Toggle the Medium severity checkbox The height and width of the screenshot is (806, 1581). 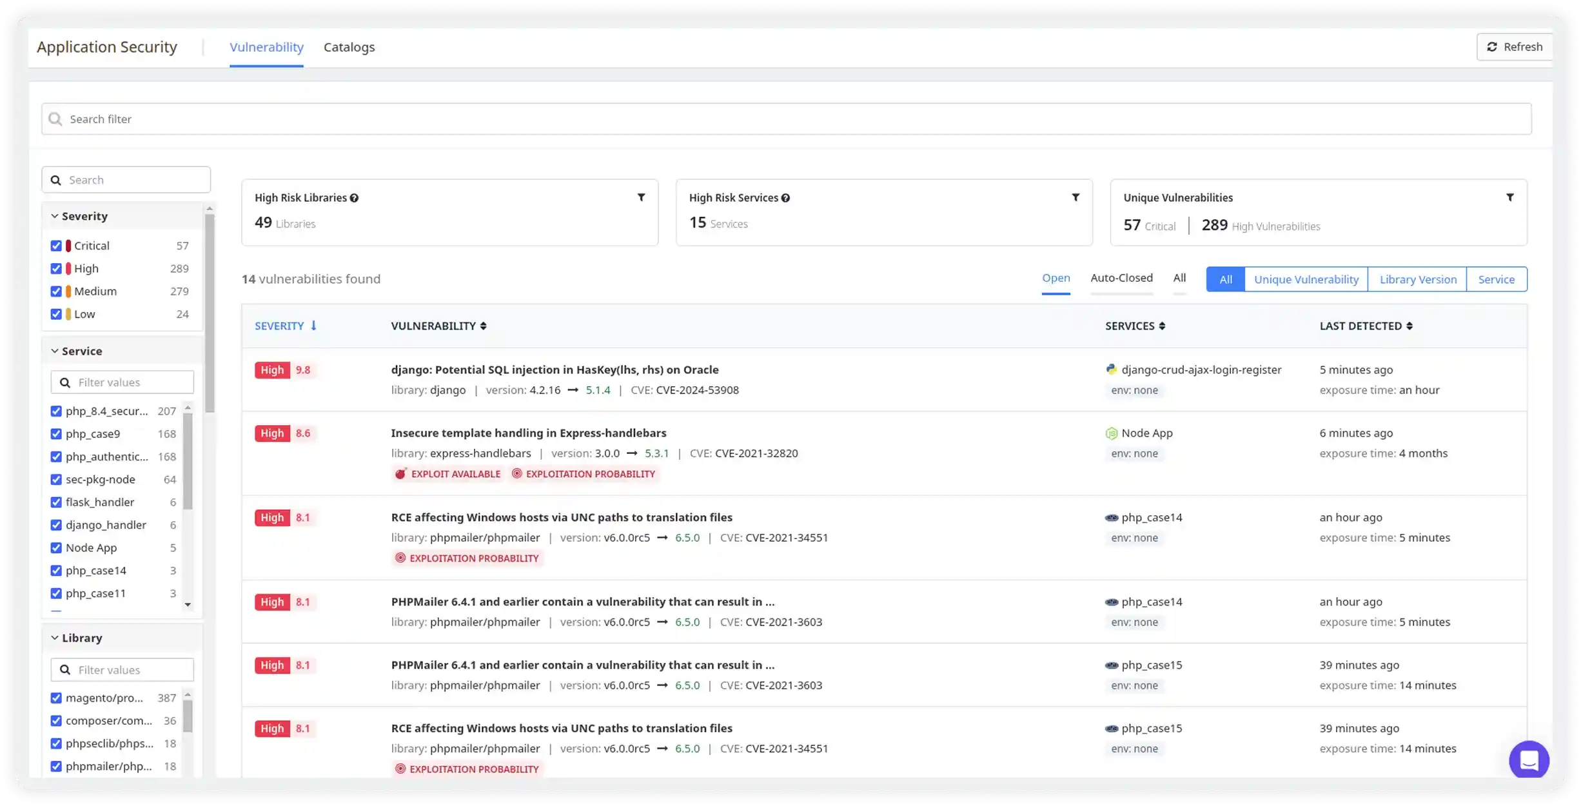click(x=56, y=291)
